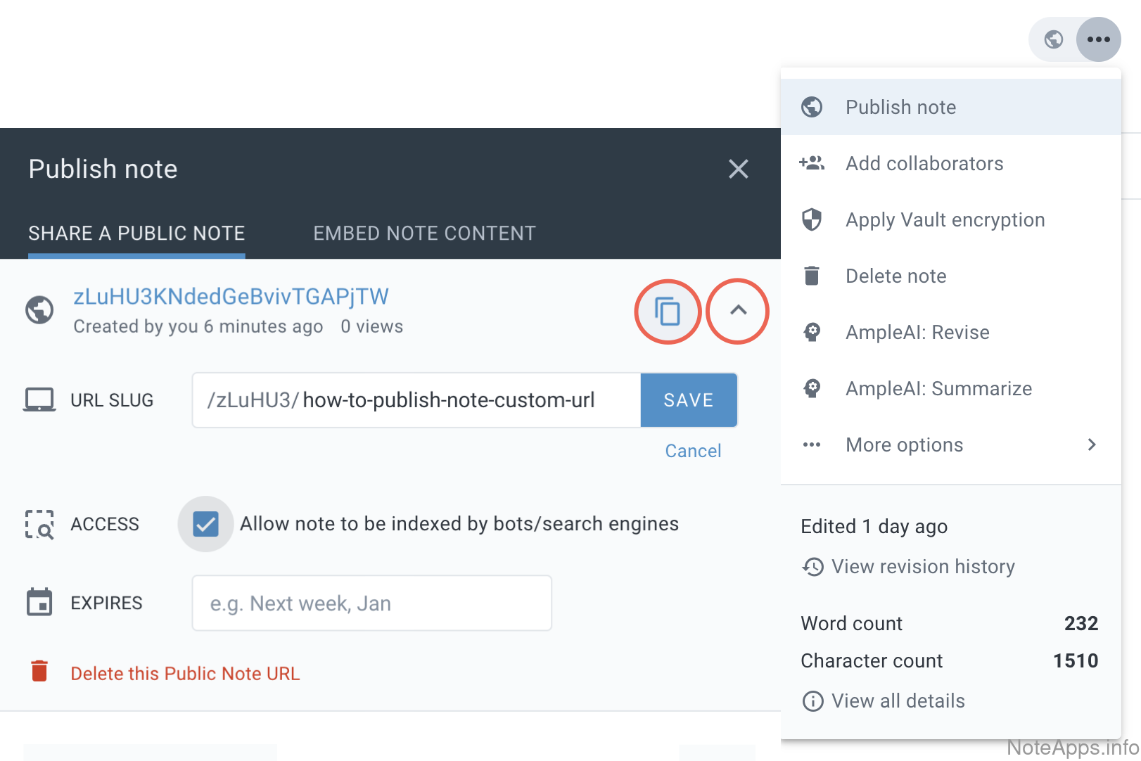Open the three-dots note options menu
This screenshot has width=1141, height=761.
(x=1098, y=39)
